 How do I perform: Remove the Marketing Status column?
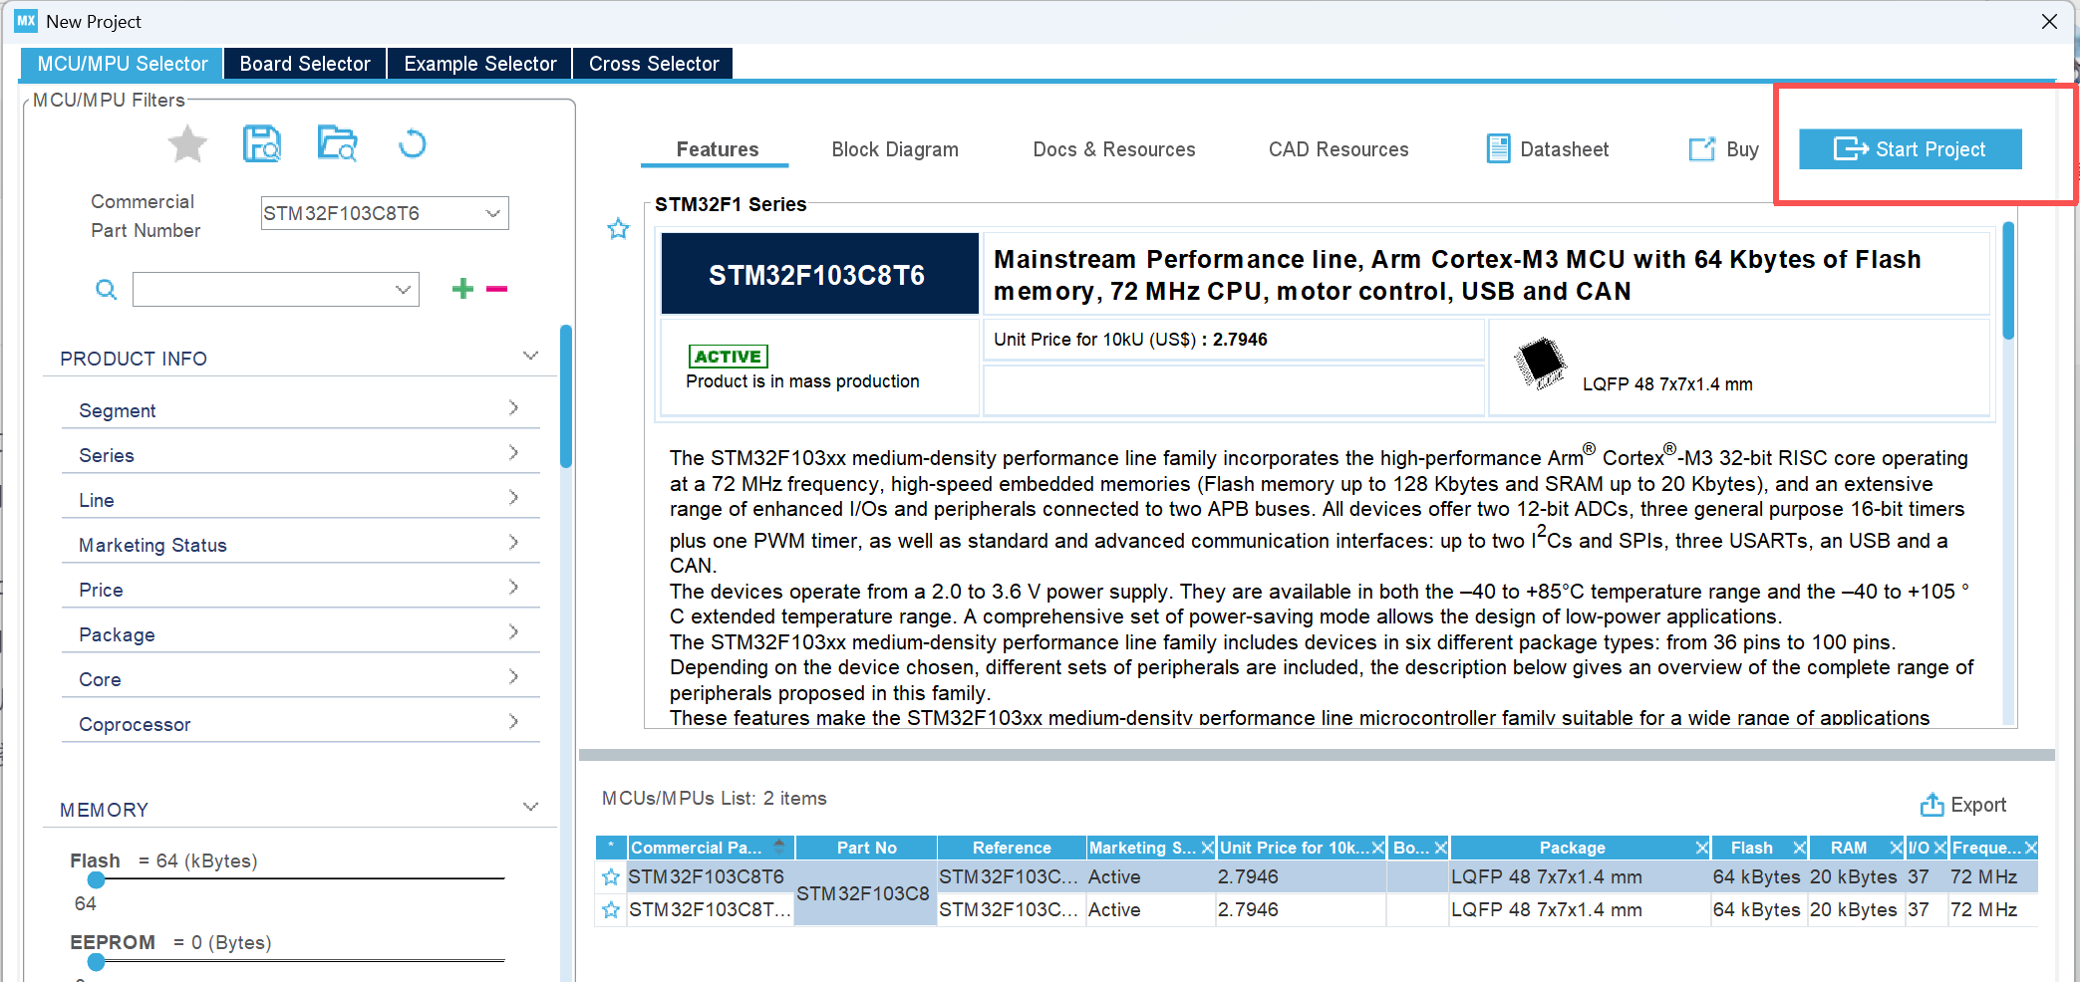click(1207, 848)
